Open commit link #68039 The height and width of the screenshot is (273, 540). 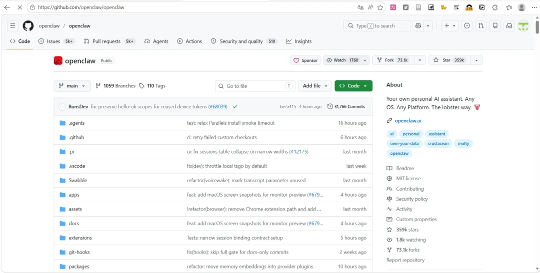(x=218, y=107)
